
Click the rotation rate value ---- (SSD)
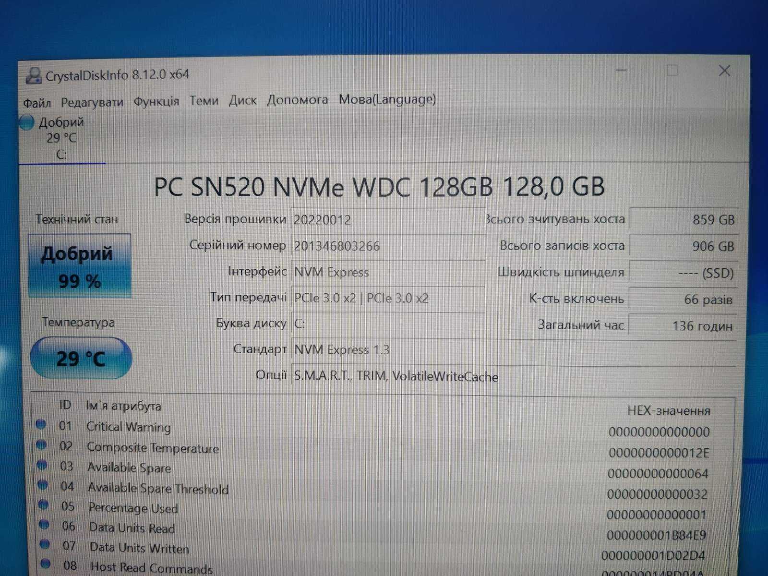tap(683, 273)
